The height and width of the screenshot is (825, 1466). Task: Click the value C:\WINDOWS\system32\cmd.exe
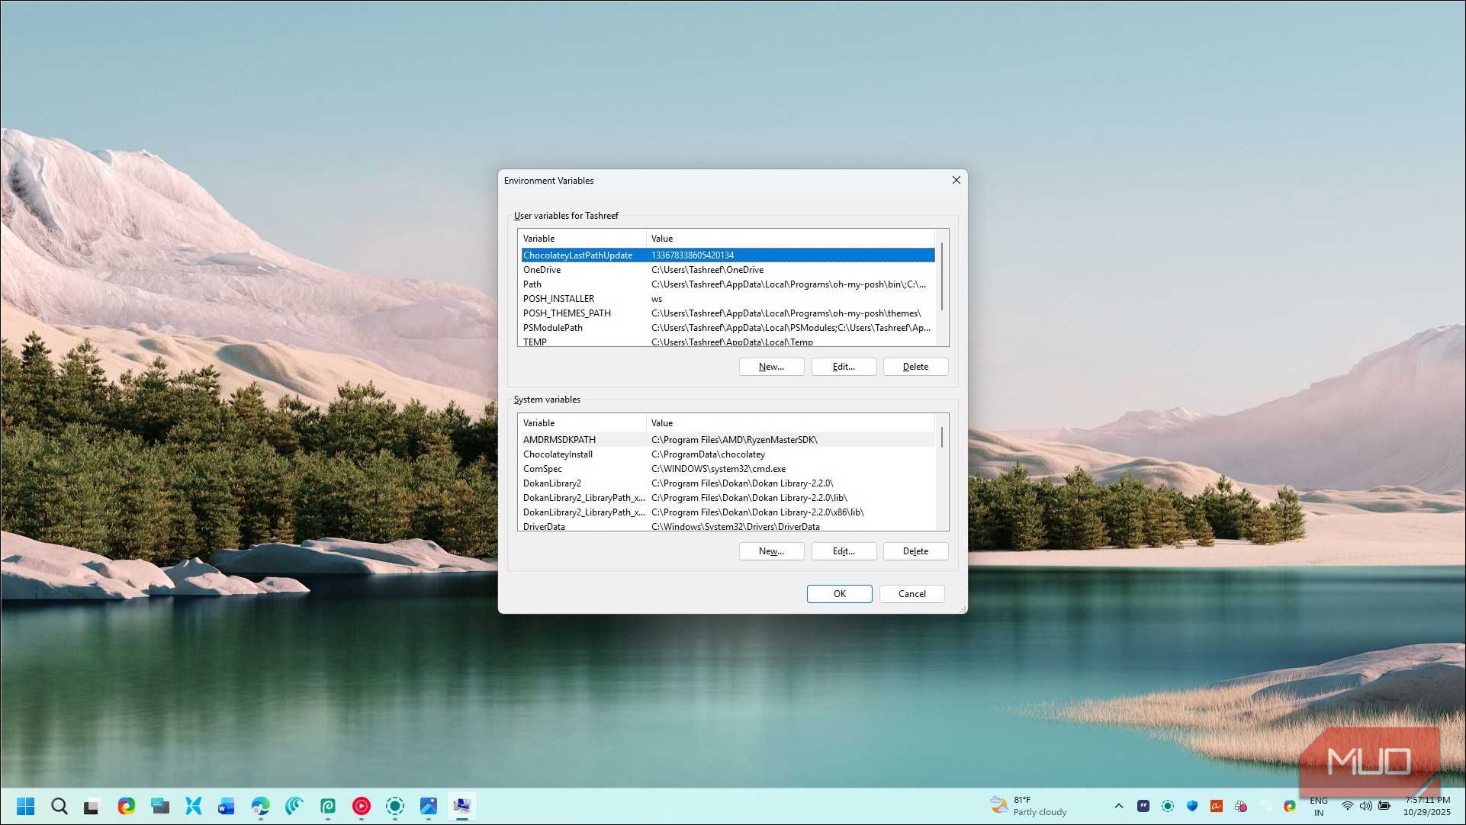coord(719,469)
